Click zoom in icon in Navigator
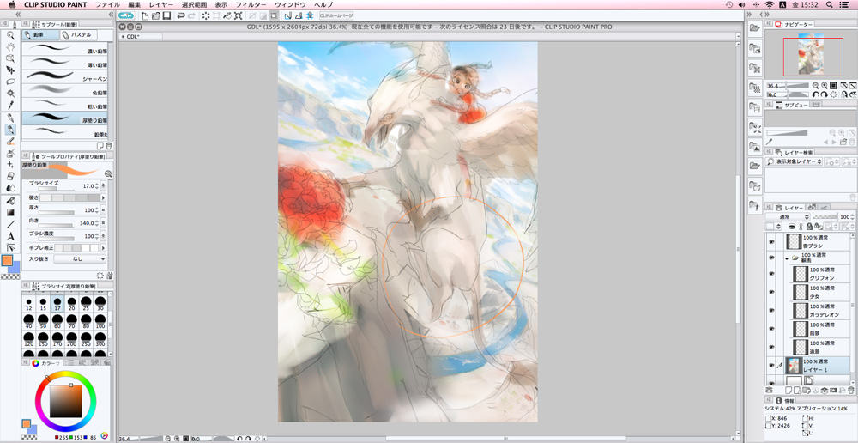The image size is (858, 443). pos(824,86)
